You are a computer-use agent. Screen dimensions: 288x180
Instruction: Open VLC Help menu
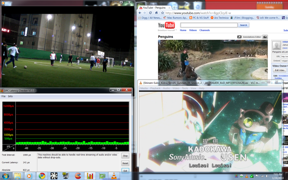click(202, 88)
